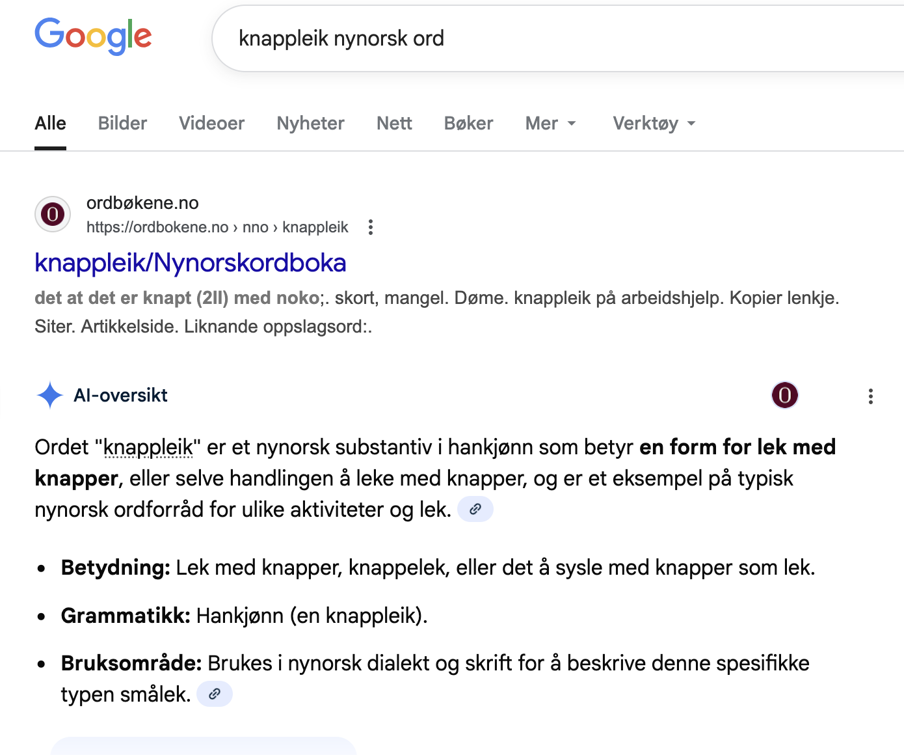Click the link chip after 'aktiviteter og lek'
The image size is (904, 755).
click(x=475, y=509)
